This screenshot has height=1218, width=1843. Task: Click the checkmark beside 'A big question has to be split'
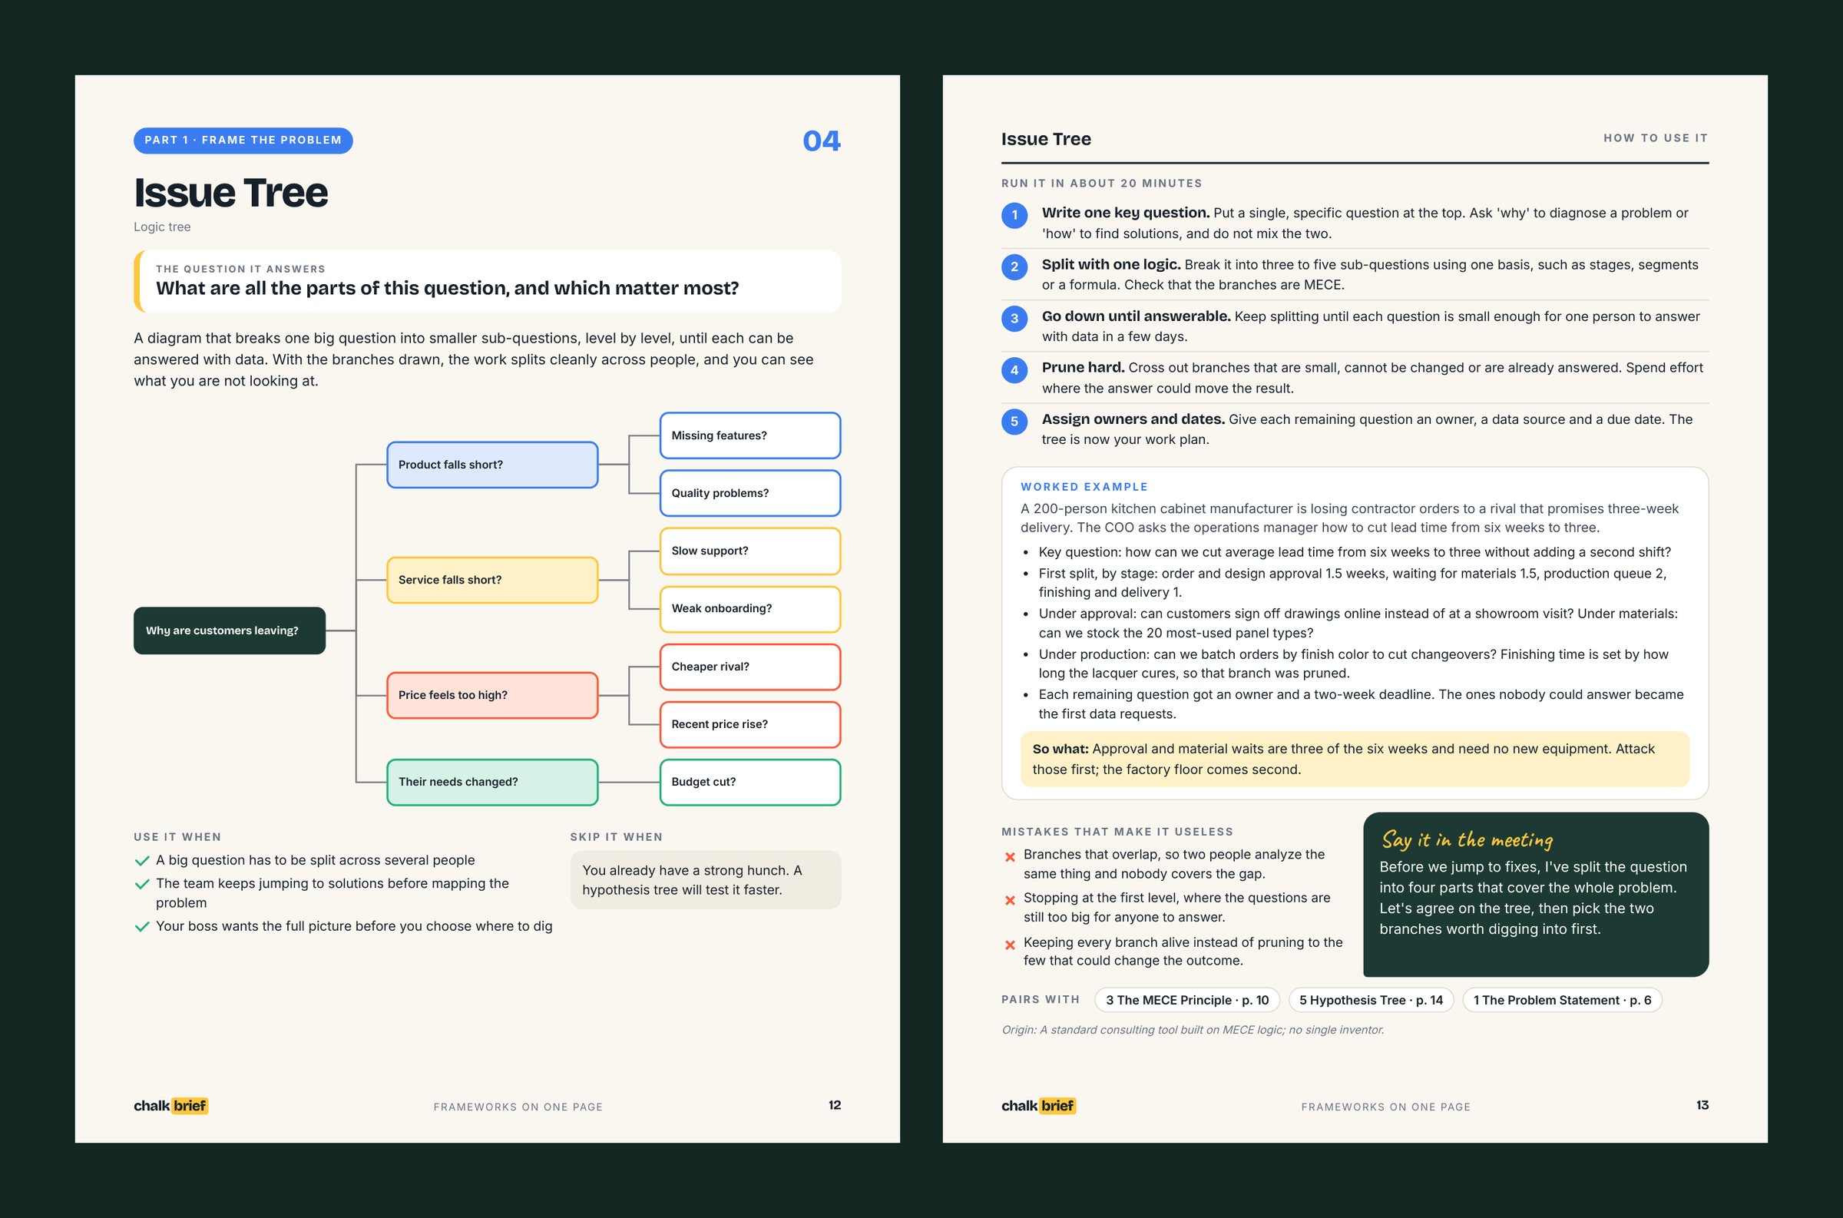click(x=142, y=861)
